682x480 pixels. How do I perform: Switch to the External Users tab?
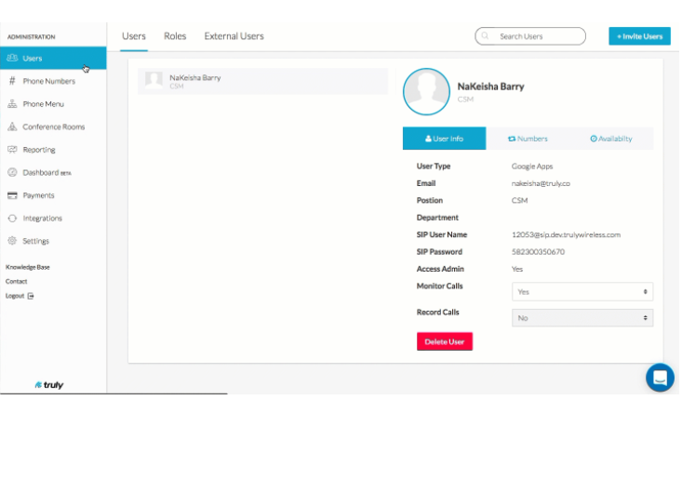coord(234,36)
